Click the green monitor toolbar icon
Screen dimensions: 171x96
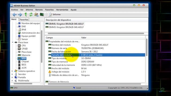(x=42, y=14)
